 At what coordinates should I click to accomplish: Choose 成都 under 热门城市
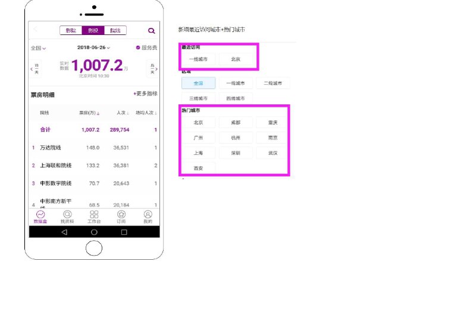[236, 122]
